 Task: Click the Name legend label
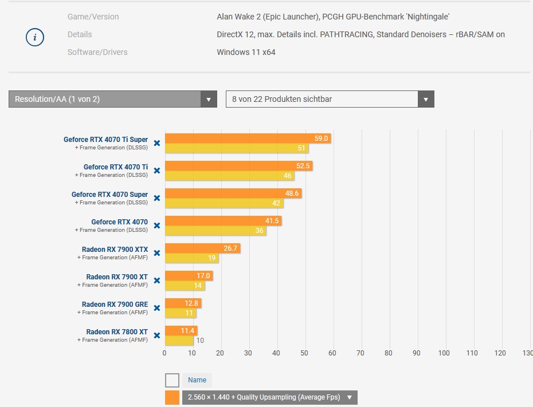[x=197, y=380]
